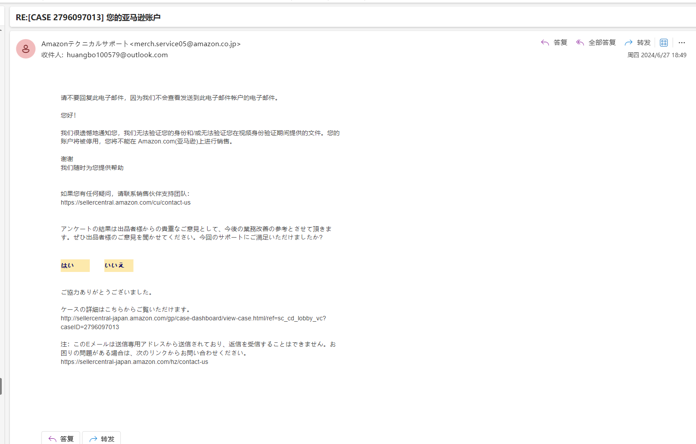Click Reply All (全部答复) in header
The height and width of the screenshot is (444, 696).
596,43
